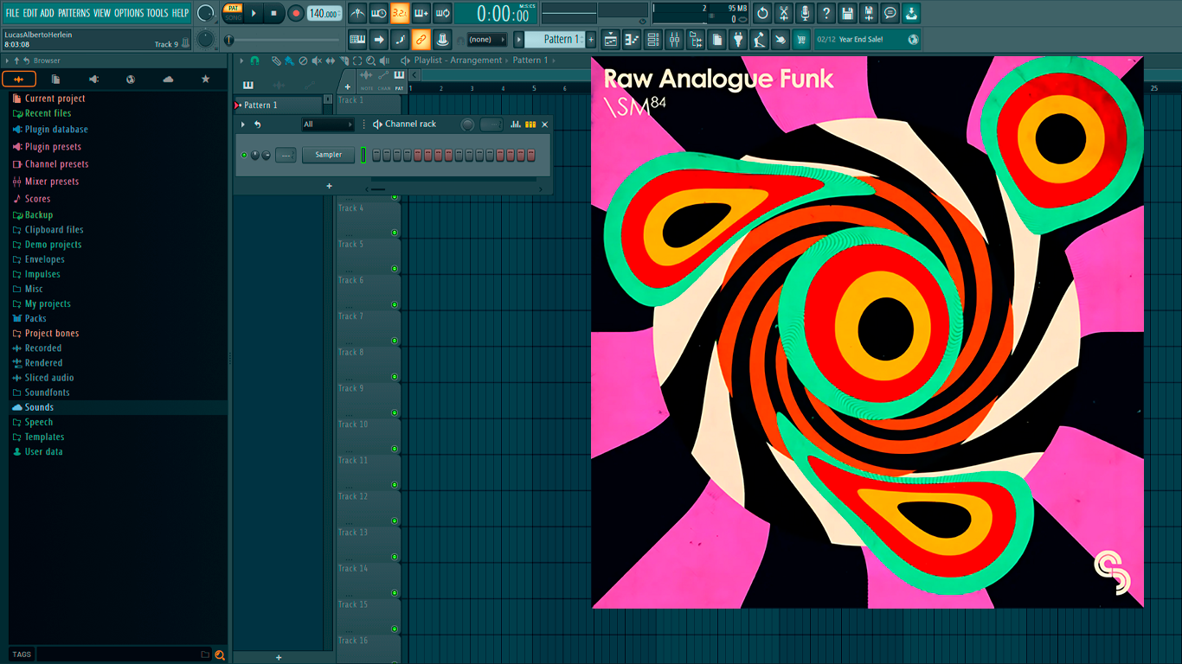Open the EDIT menu

(29, 13)
